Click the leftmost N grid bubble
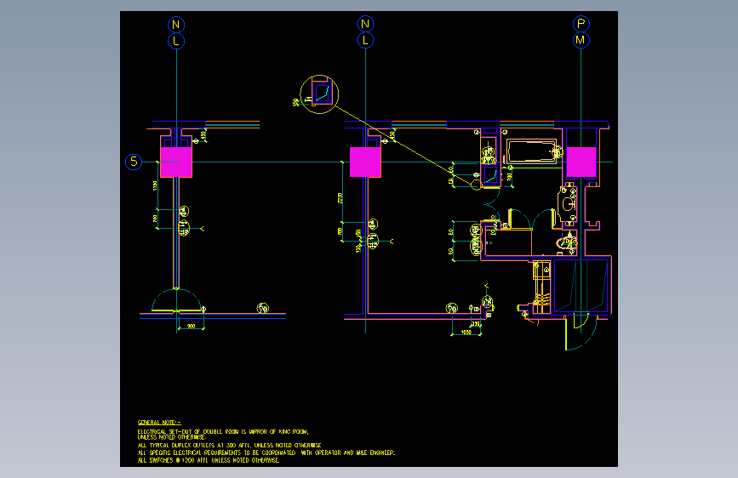738x478 pixels. (176, 24)
